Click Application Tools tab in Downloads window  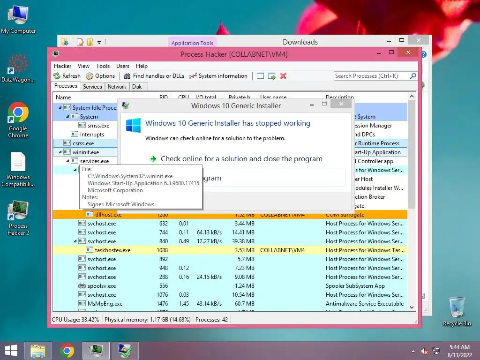coord(192,43)
